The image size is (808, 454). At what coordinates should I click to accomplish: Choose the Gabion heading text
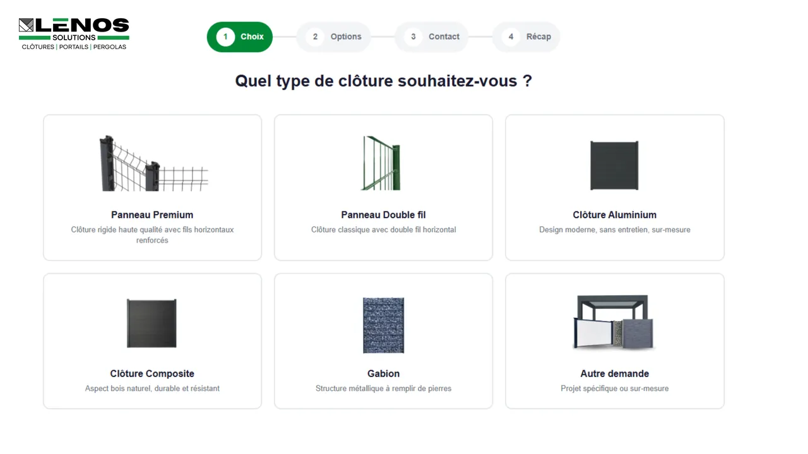coord(383,374)
